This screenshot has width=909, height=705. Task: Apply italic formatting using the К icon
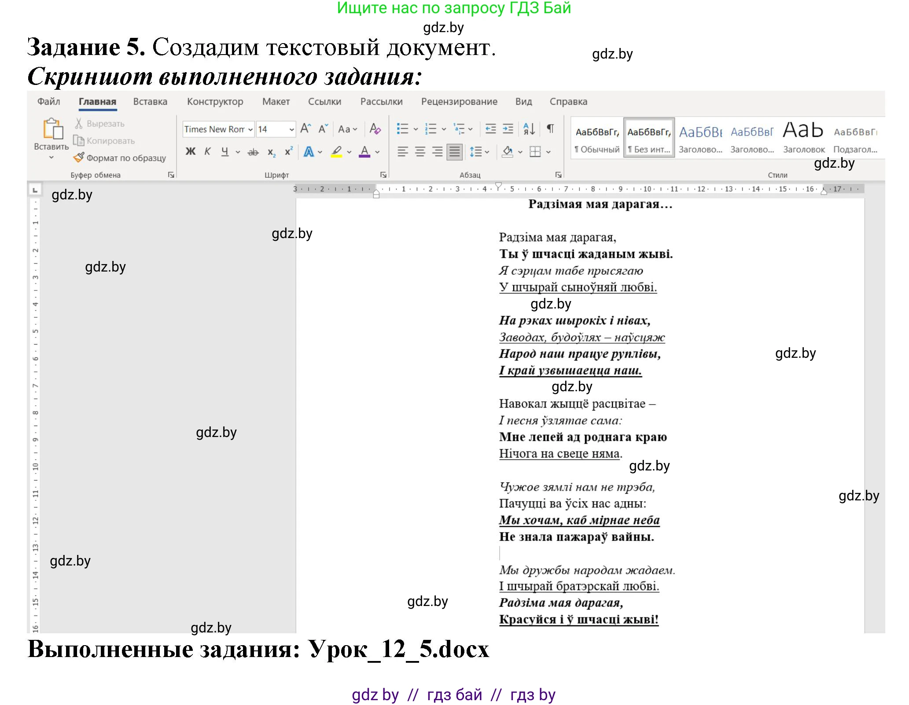tap(208, 151)
